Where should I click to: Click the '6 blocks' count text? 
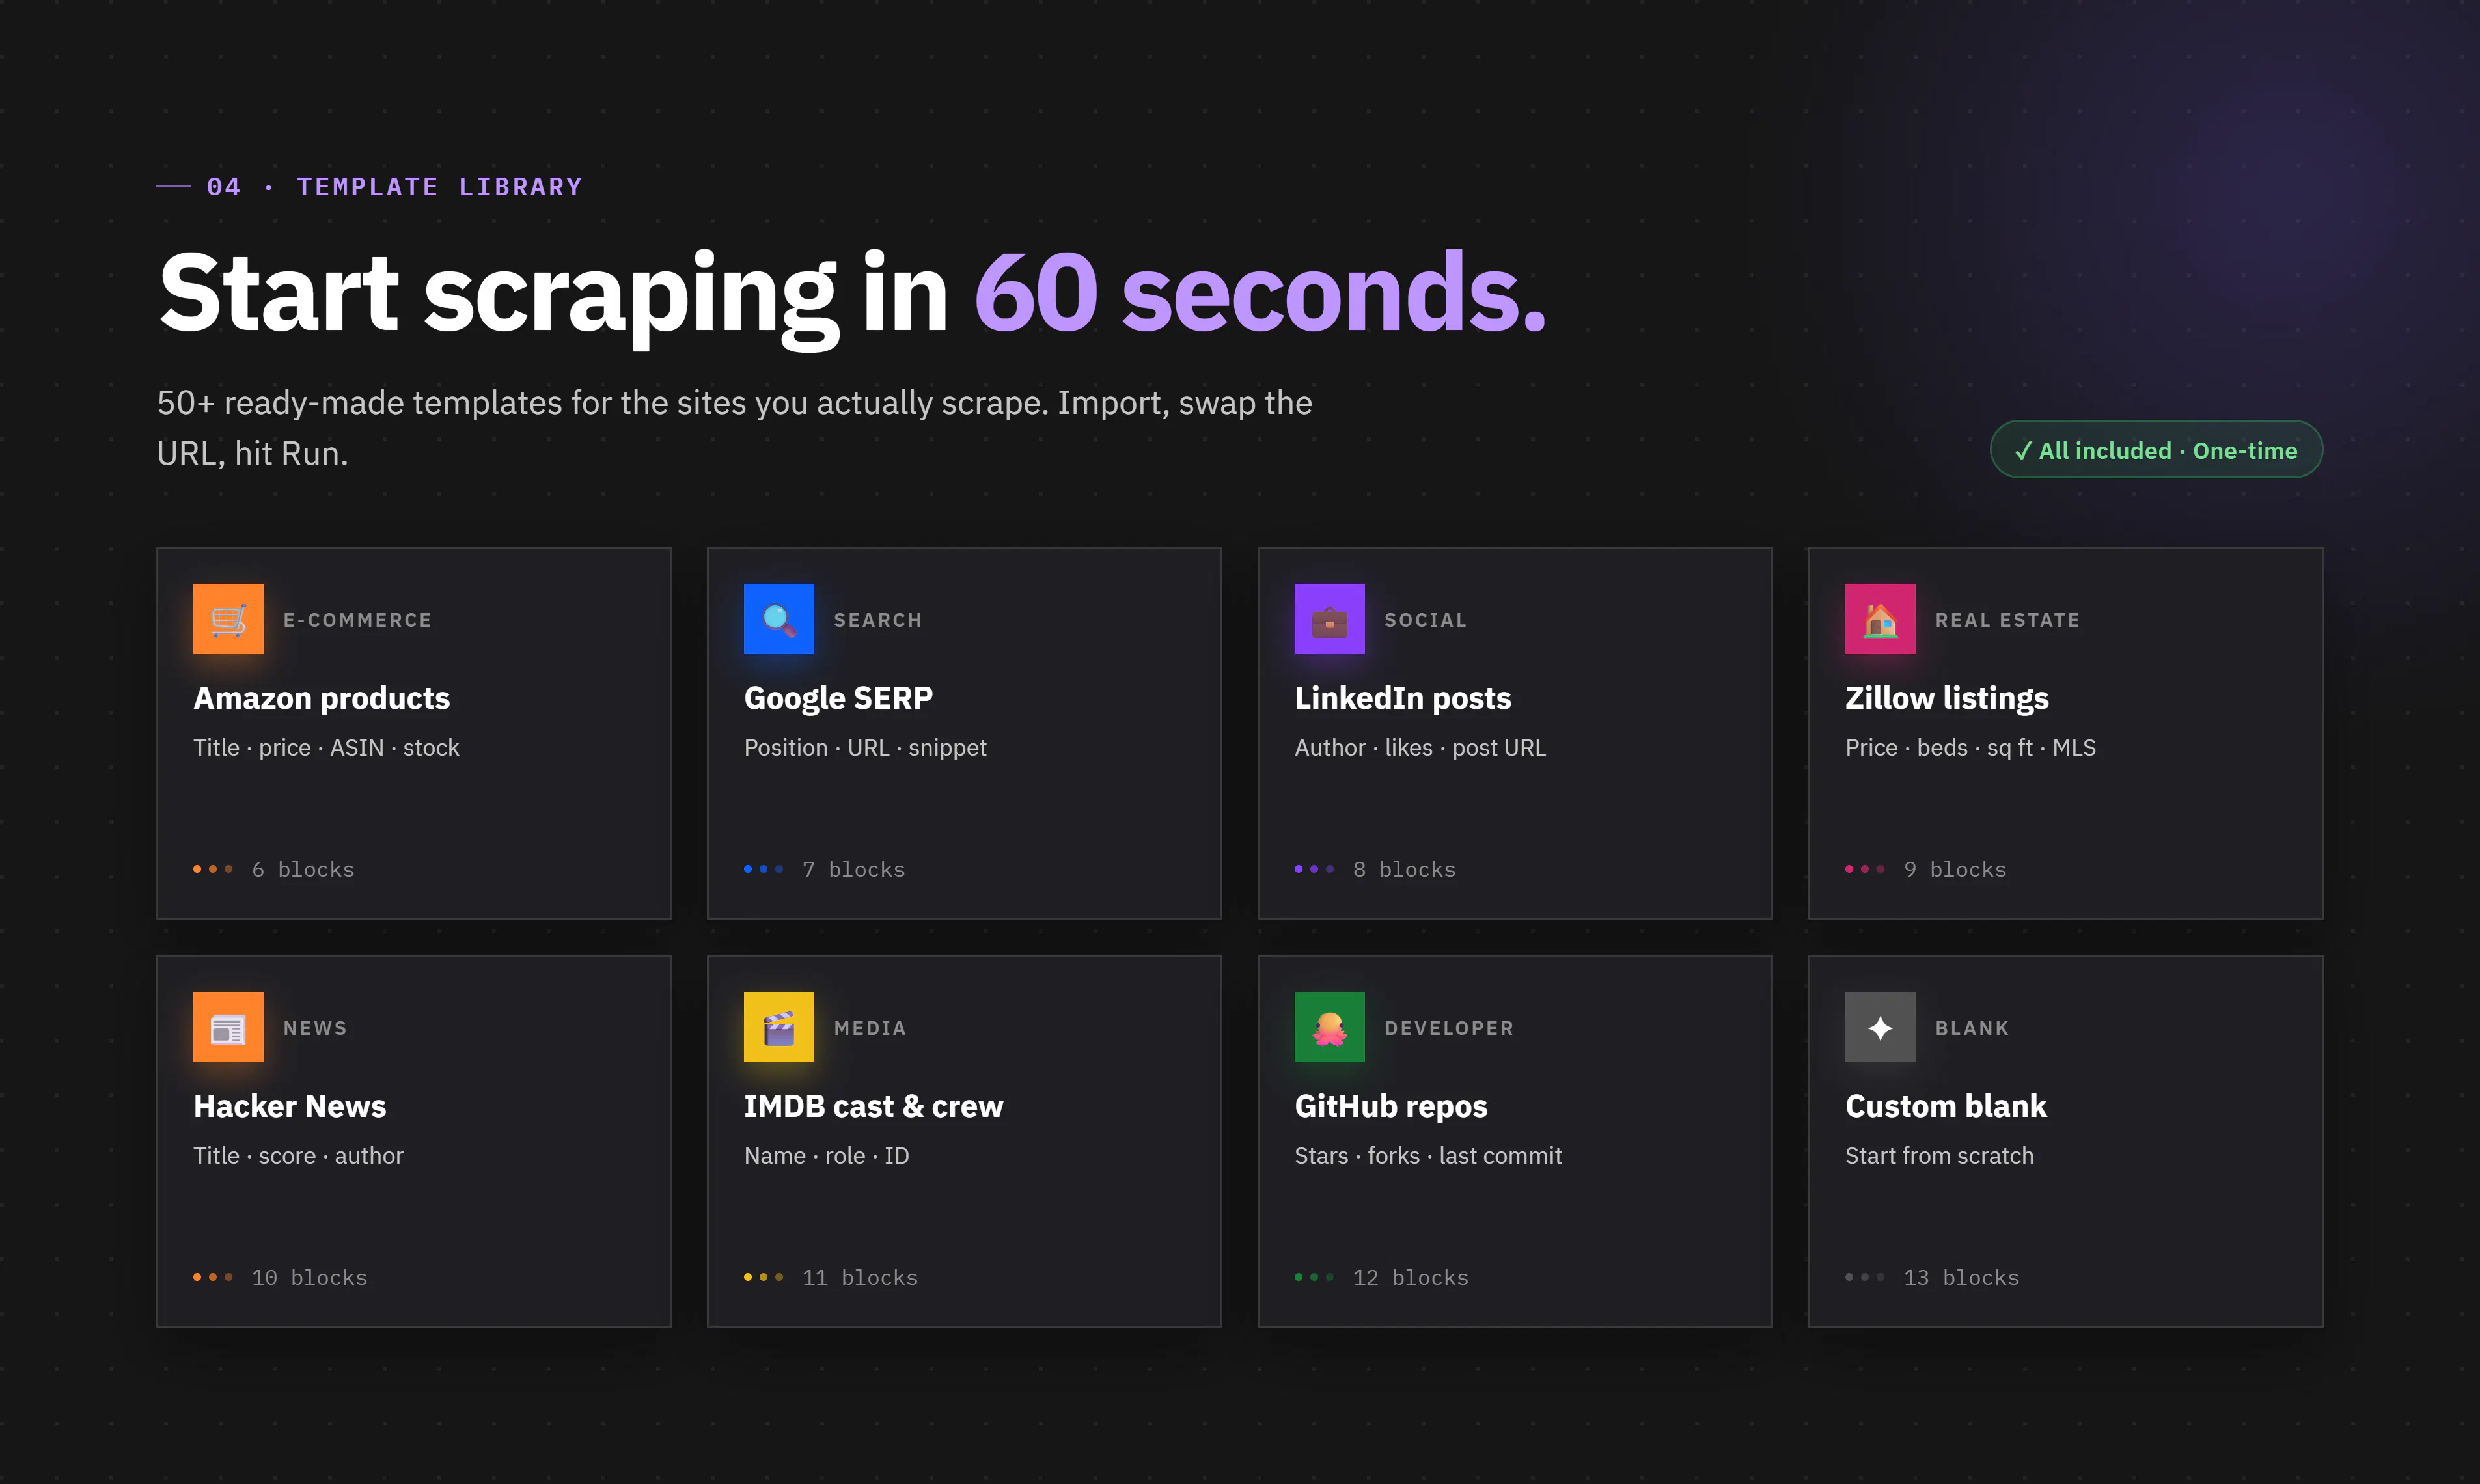(x=303, y=870)
